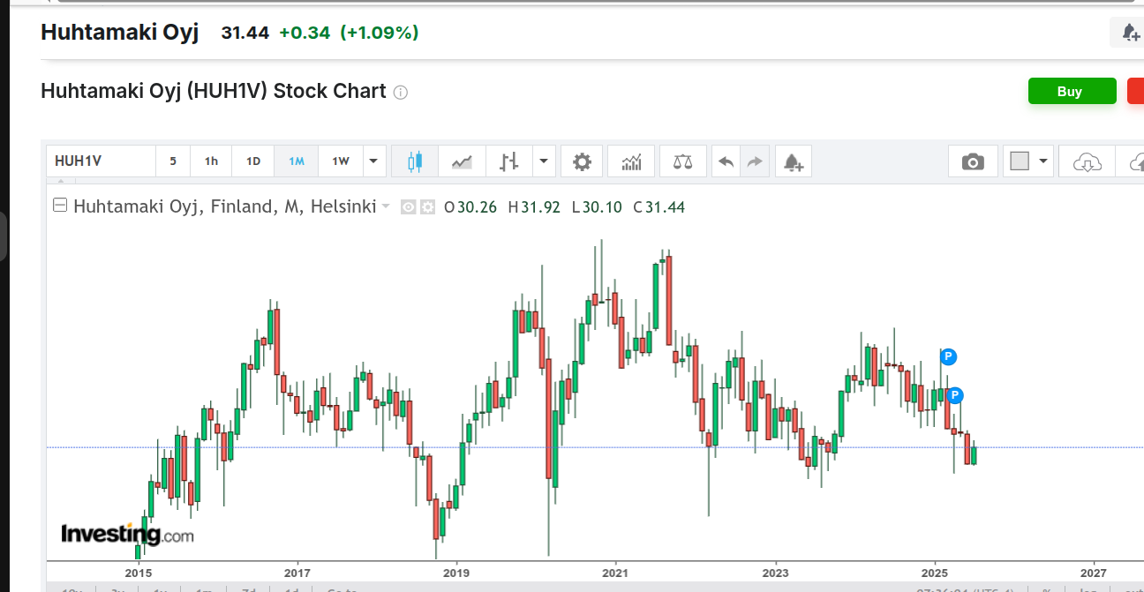Open the legend title dropdown arrow
The image size is (1144, 592).
[386, 207]
